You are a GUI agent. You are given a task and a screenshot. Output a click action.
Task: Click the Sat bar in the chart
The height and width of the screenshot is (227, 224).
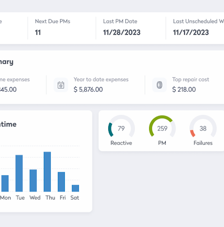pos(75,188)
